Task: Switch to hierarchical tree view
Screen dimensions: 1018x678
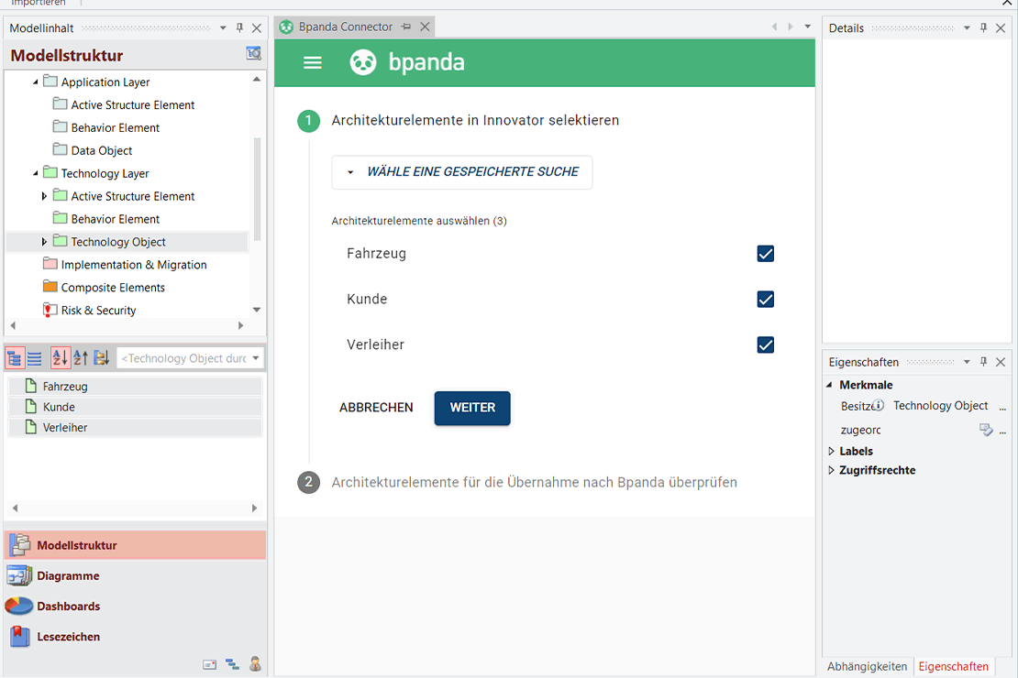Action: click(x=15, y=358)
